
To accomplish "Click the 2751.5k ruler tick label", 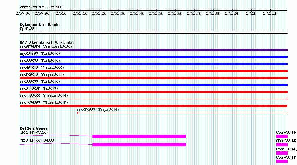I will 156,13.
